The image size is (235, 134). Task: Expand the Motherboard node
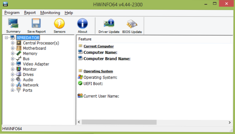click(13, 48)
